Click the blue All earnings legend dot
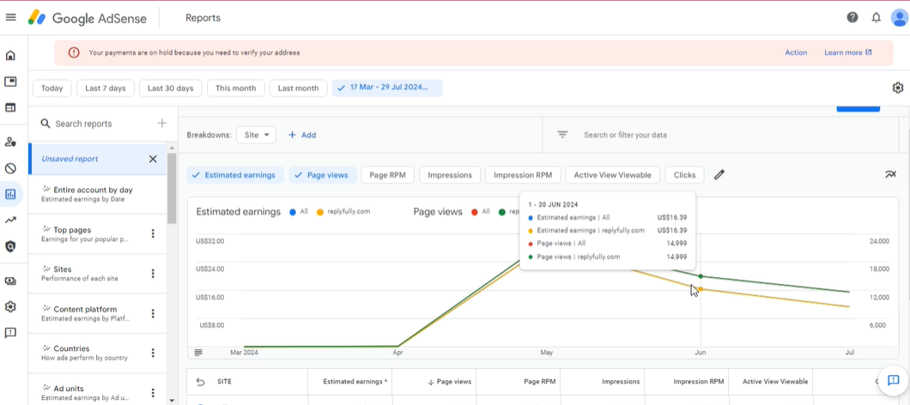Image resolution: width=910 pixels, height=405 pixels. pos(292,212)
